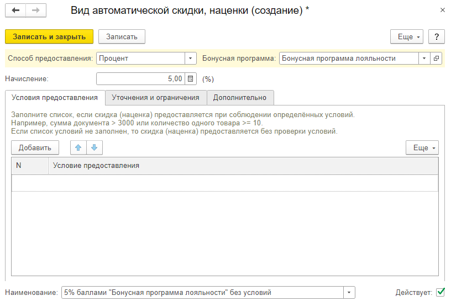
Task: Open help with the question mark button
Action: [436, 37]
